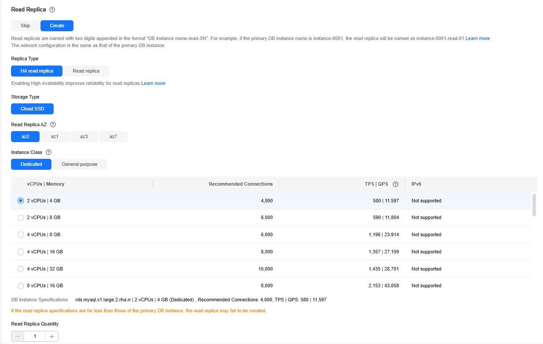Select the Read replica type option
This screenshot has height=344, width=543.
(x=86, y=71)
